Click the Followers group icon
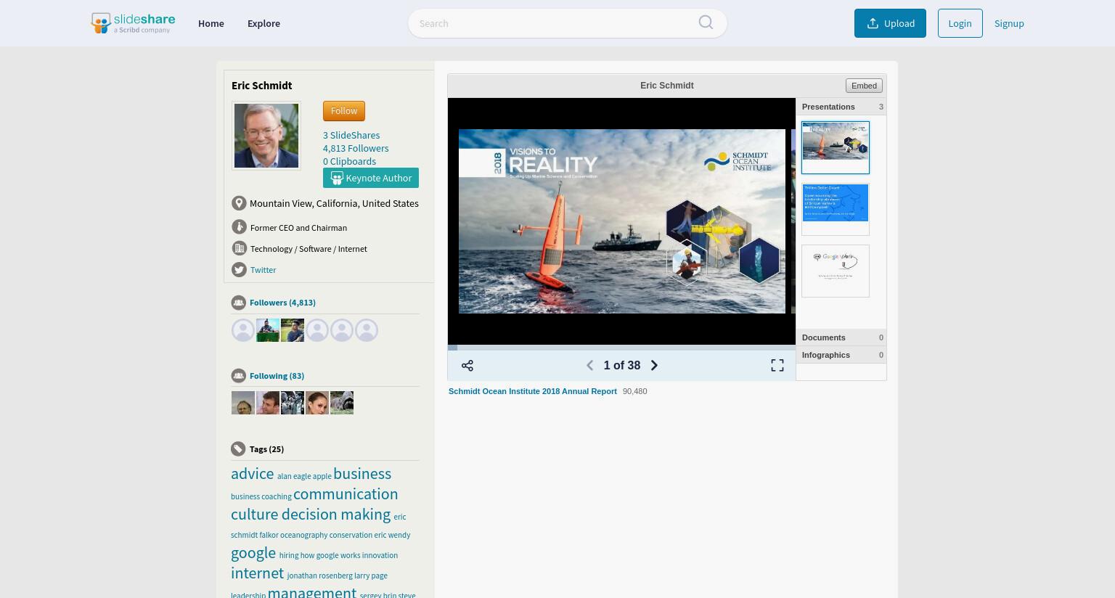The width and height of the screenshot is (1115, 598). click(x=239, y=303)
